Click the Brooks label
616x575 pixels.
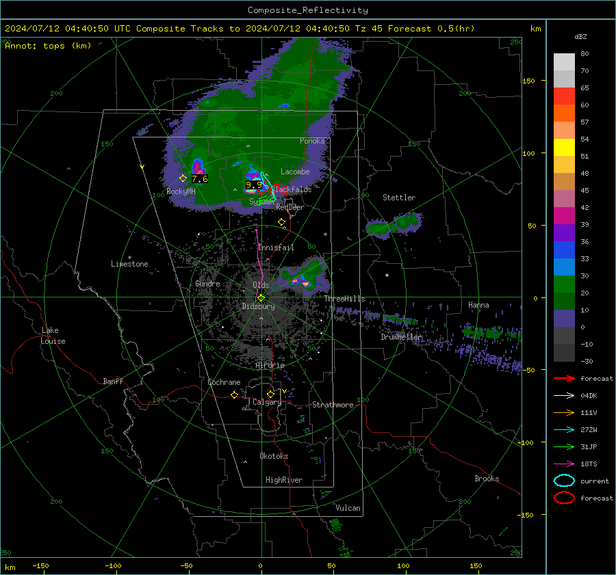coord(487,479)
